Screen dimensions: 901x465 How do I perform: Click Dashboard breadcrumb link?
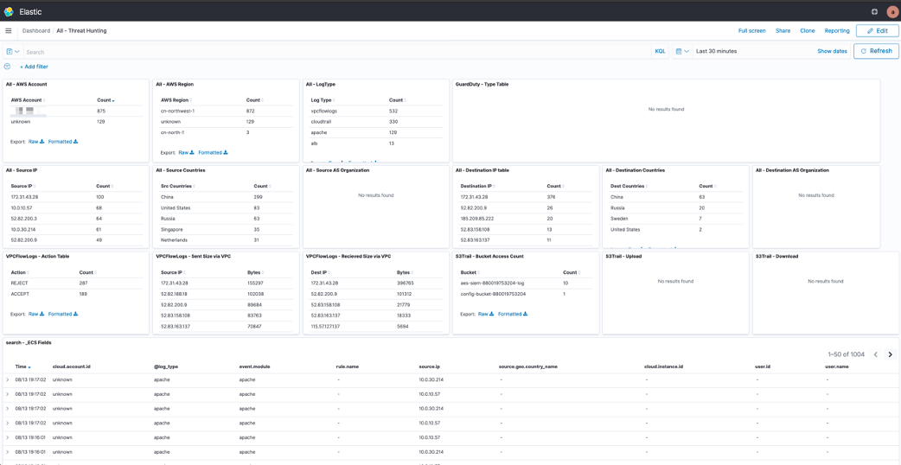tap(35, 31)
